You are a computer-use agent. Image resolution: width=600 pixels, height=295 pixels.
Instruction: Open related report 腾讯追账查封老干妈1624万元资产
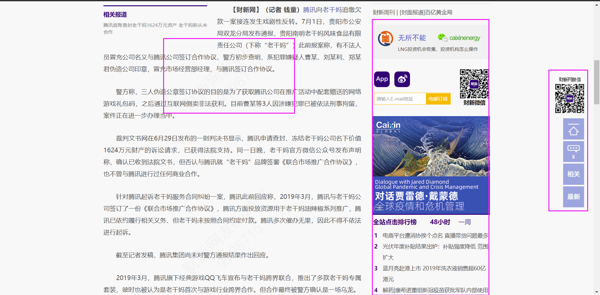click(155, 28)
